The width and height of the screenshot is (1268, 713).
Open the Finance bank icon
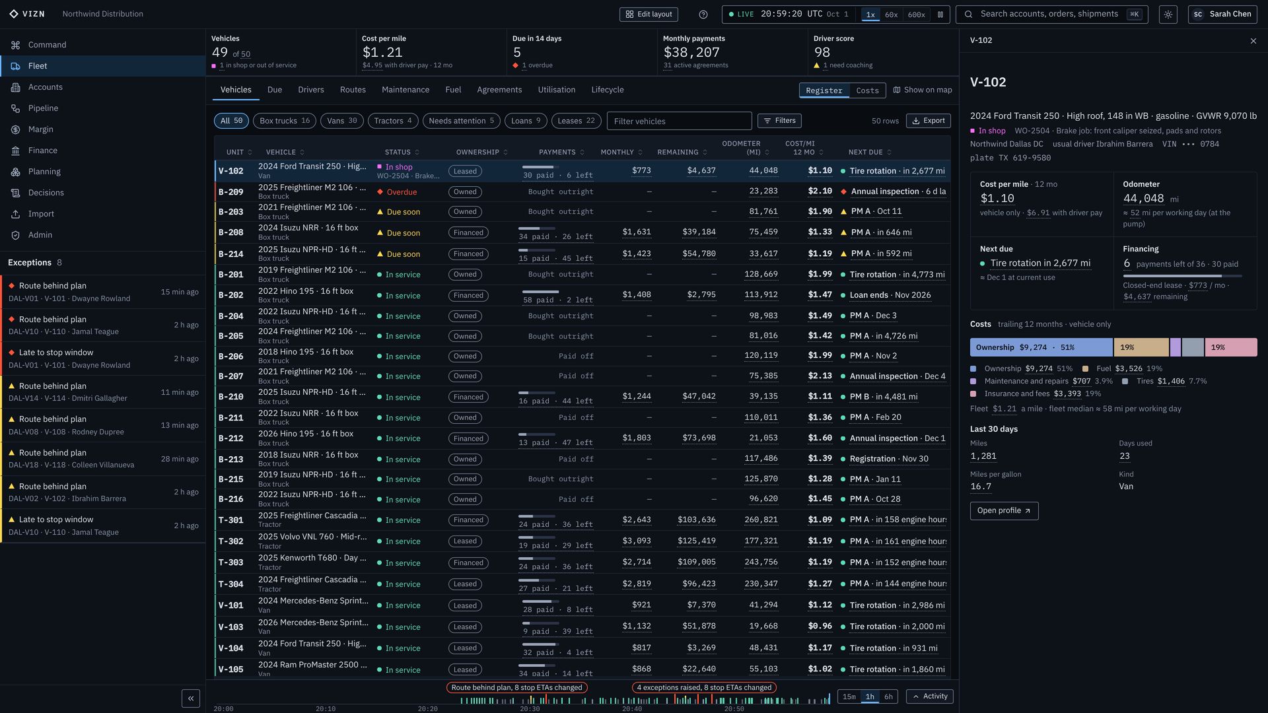point(15,151)
